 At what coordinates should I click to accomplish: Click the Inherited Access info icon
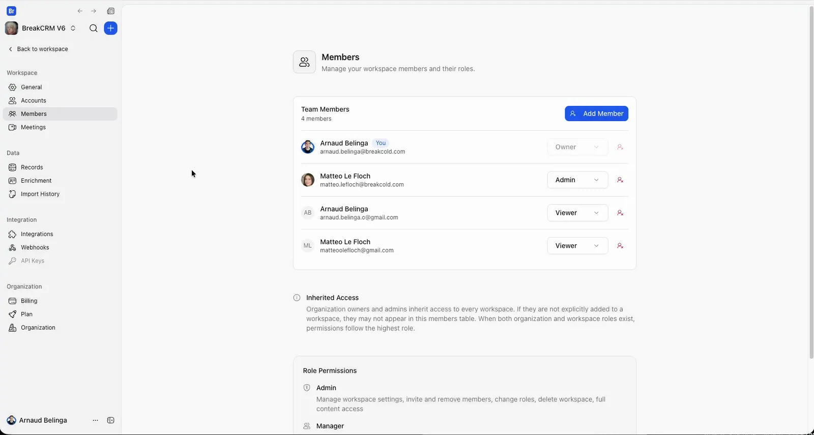[x=297, y=298]
